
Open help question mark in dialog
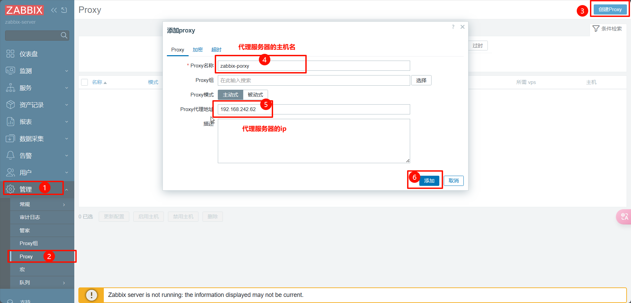click(453, 27)
